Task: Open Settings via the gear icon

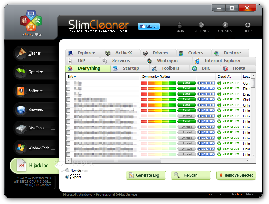Action: 201,25
